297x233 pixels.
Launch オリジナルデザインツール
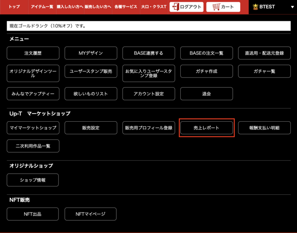click(x=33, y=73)
